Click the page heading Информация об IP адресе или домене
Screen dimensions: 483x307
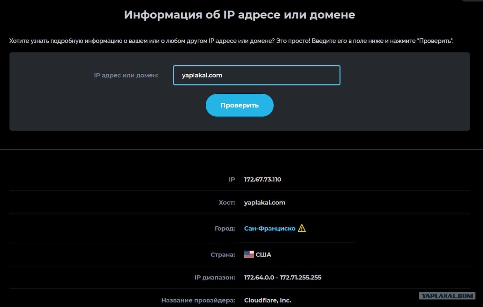(x=240, y=15)
